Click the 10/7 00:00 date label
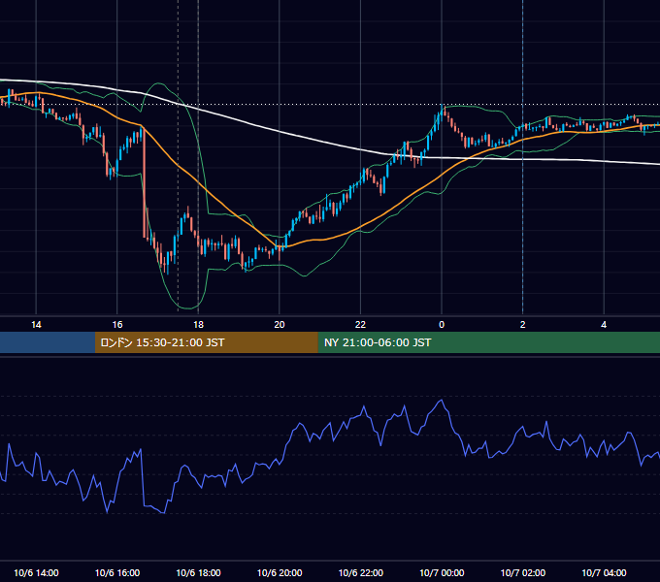Screen dimensions: 660x582 [442, 572]
